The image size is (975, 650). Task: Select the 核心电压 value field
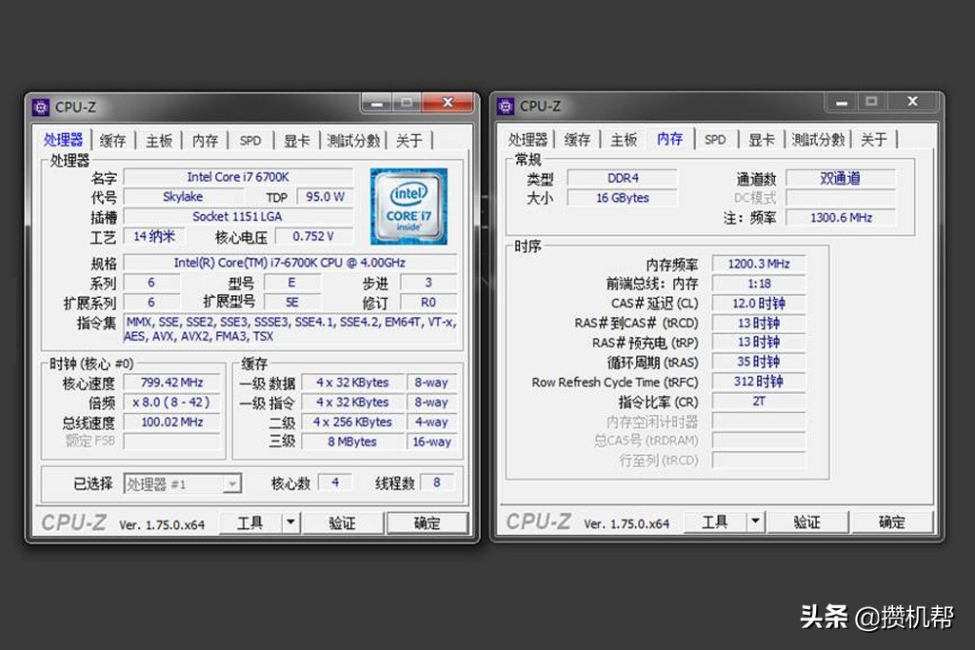[313, 236]
